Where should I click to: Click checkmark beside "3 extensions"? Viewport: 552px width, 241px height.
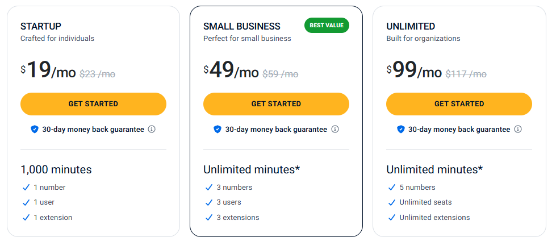pos(208,217)
